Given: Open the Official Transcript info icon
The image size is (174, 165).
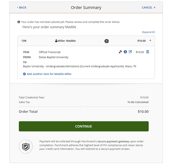Looking at the screenshot, I should 125,52.
